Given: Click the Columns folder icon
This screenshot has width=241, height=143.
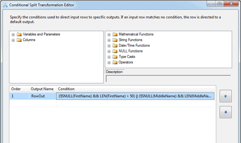Looking at the screenshot, I should (x=19, y=40).
